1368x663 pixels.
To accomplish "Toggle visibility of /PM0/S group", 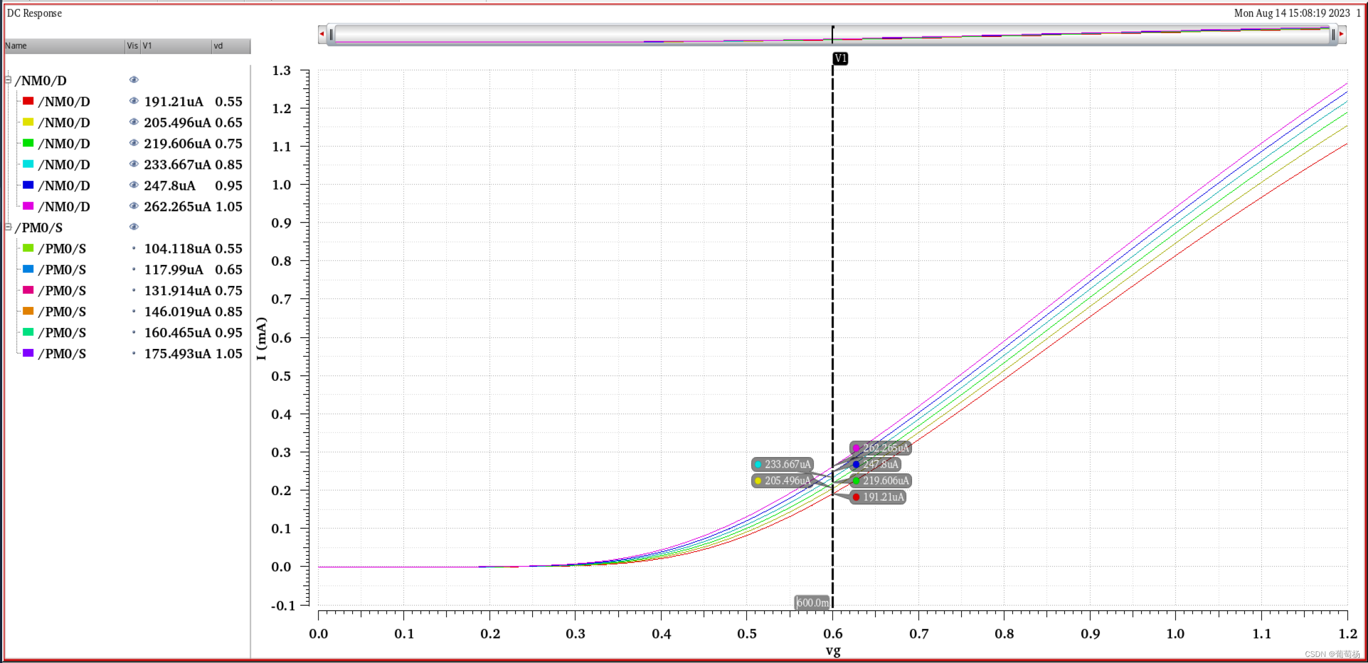I will pyautogui.click(x=134, y=227).
